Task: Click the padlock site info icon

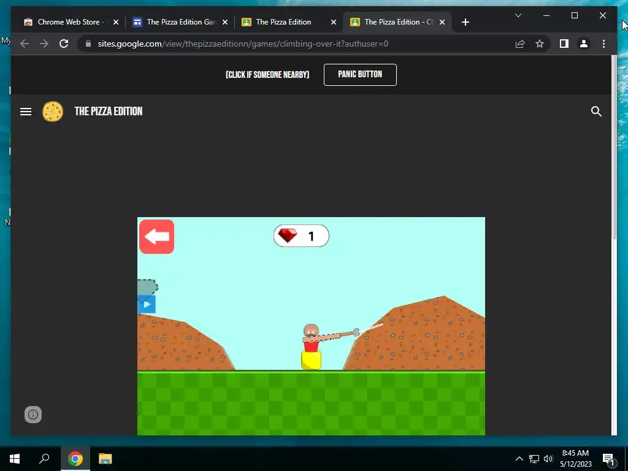Action: tap(88, 44)
